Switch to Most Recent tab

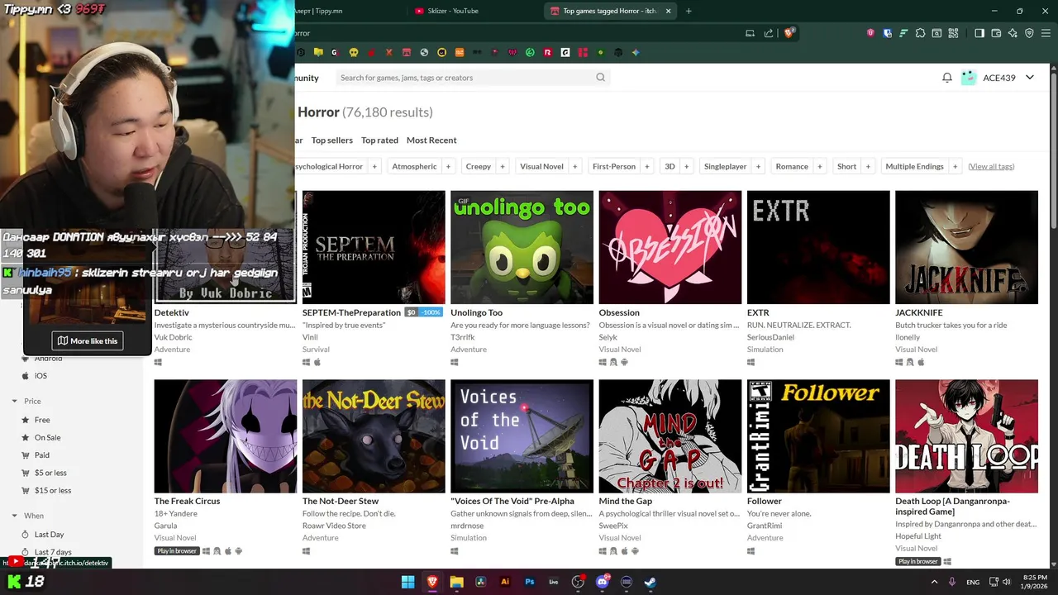click(x=431, y=140)
